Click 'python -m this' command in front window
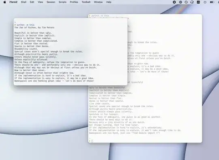This screenshot has height=160, width=219. tap(26, 25)
